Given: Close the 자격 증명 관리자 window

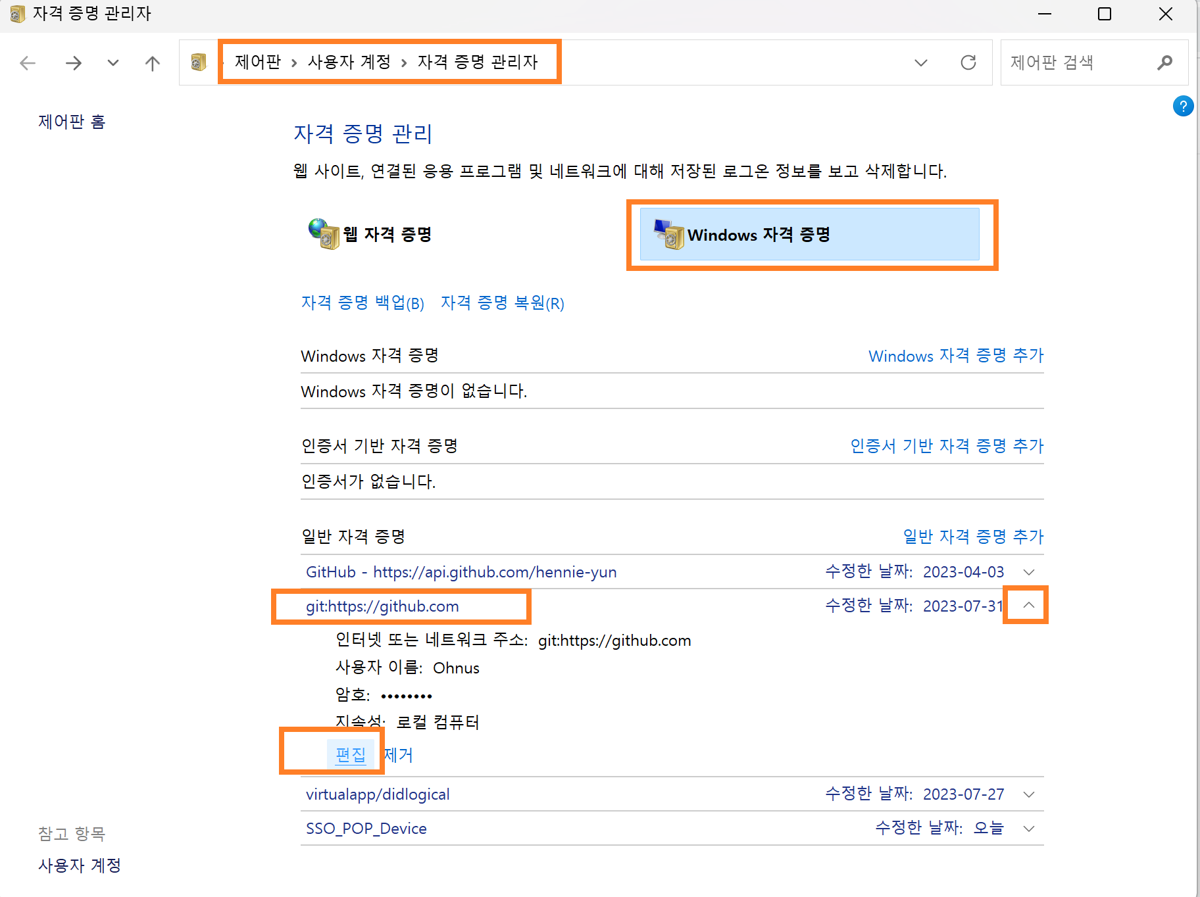Looking at the screenshot, I should 1166,14.
